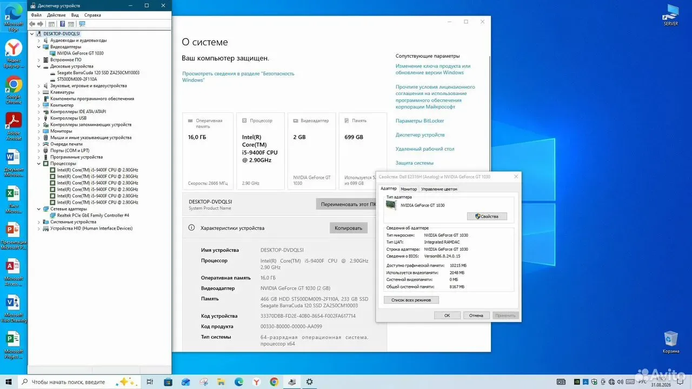The image size is (692, 389).
Task: Collapse Процессоры node
Action: [38, 164]
